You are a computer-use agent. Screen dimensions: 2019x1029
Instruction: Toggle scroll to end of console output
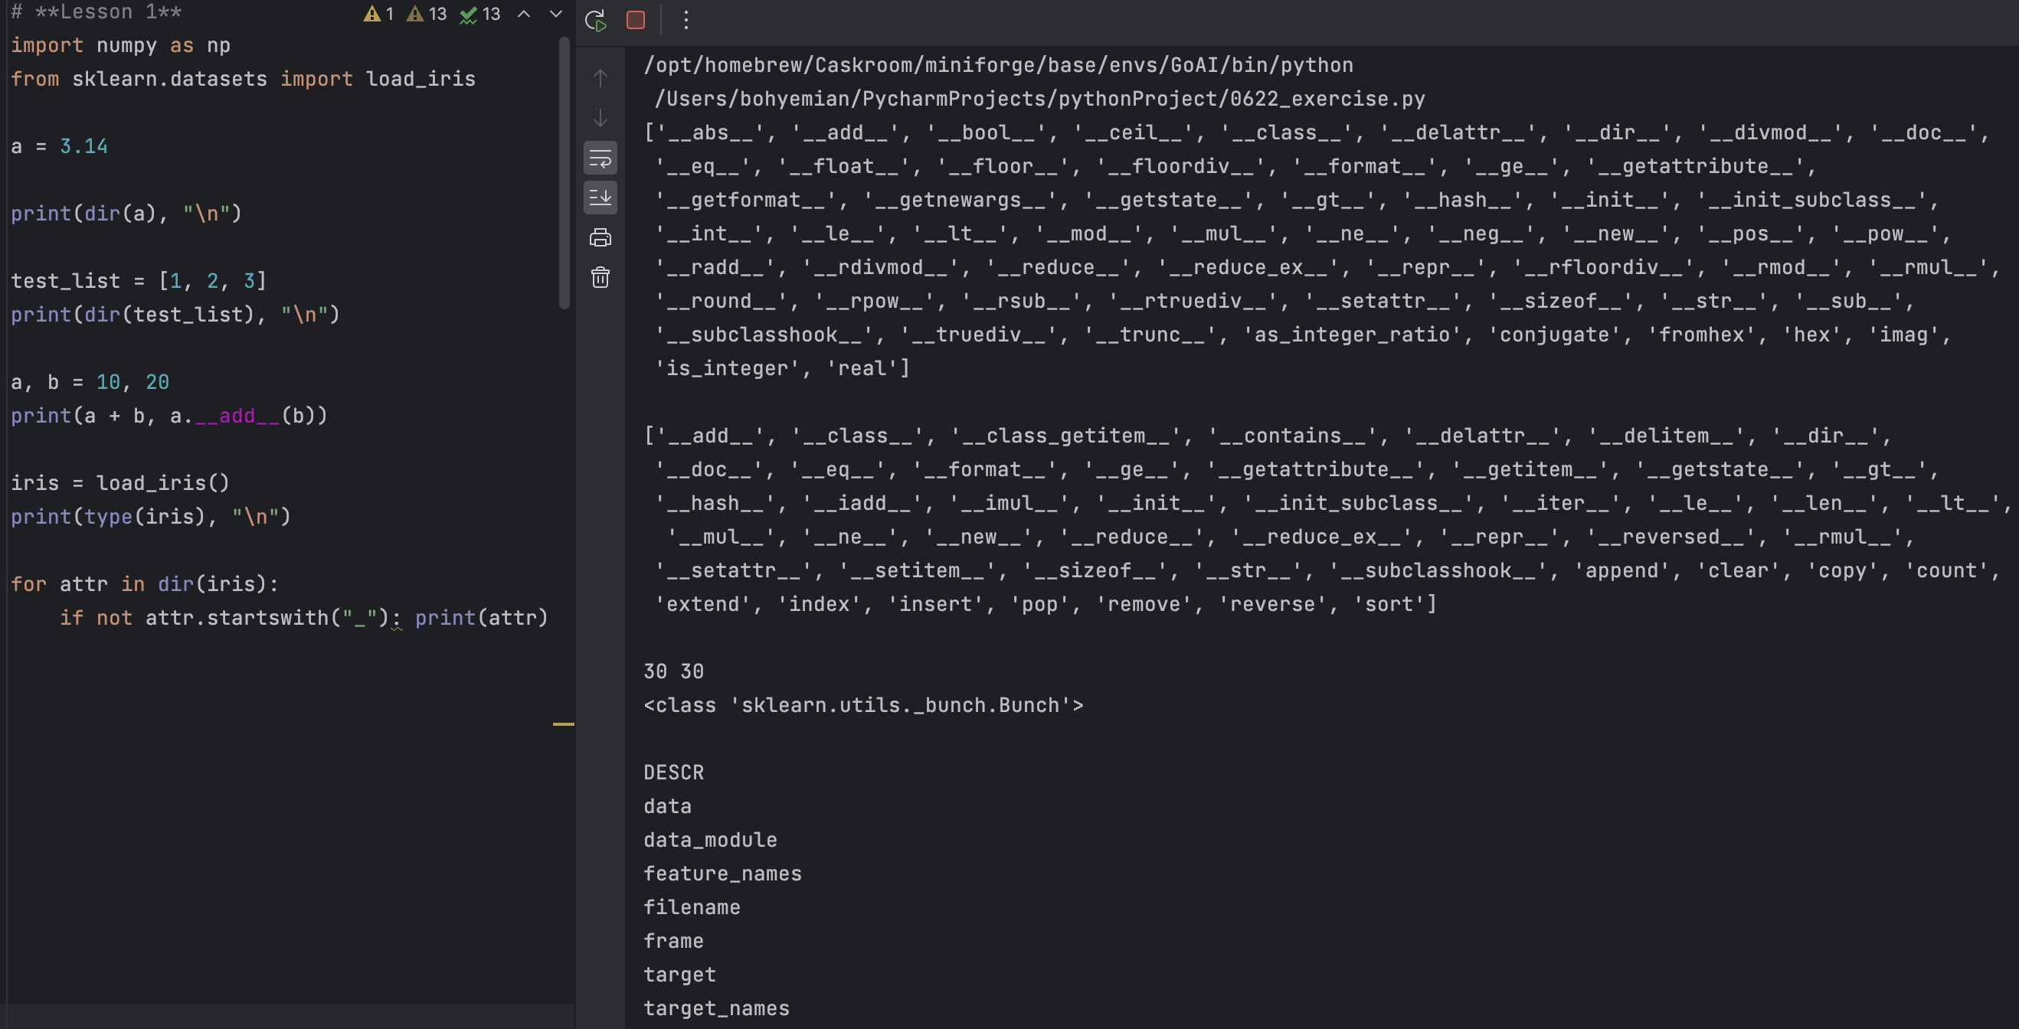click(600, 198)
